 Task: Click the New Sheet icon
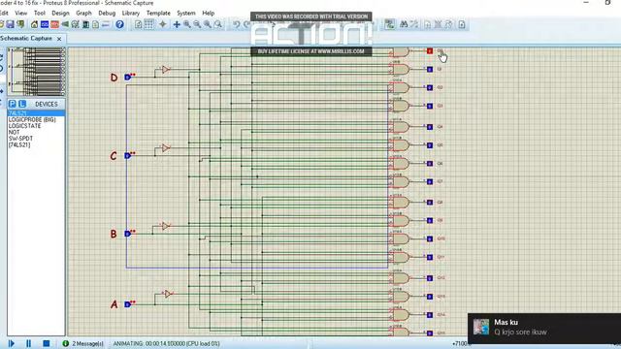(x=428, y=24)
